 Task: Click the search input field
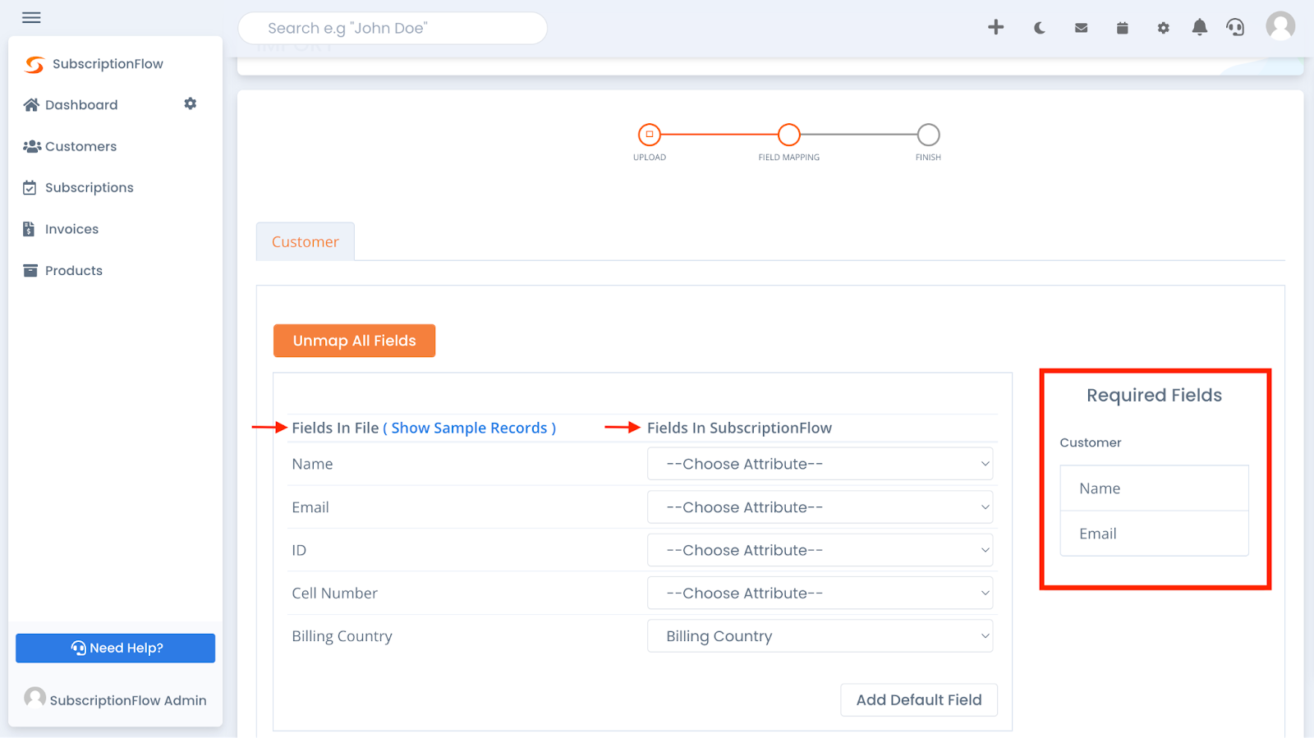pos(393,28)
